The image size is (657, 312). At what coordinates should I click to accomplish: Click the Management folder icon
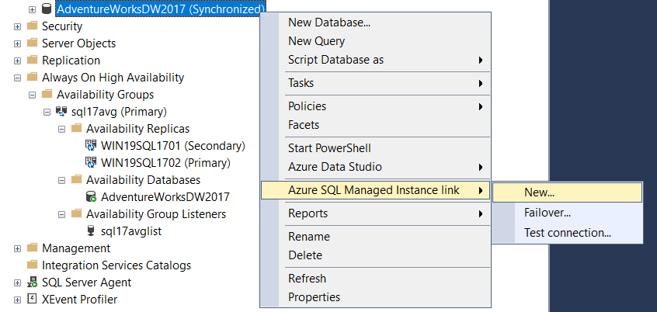[x=32, y=248]
